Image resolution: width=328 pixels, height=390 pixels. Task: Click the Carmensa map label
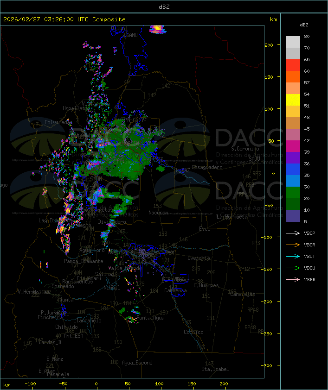(175, 290)
